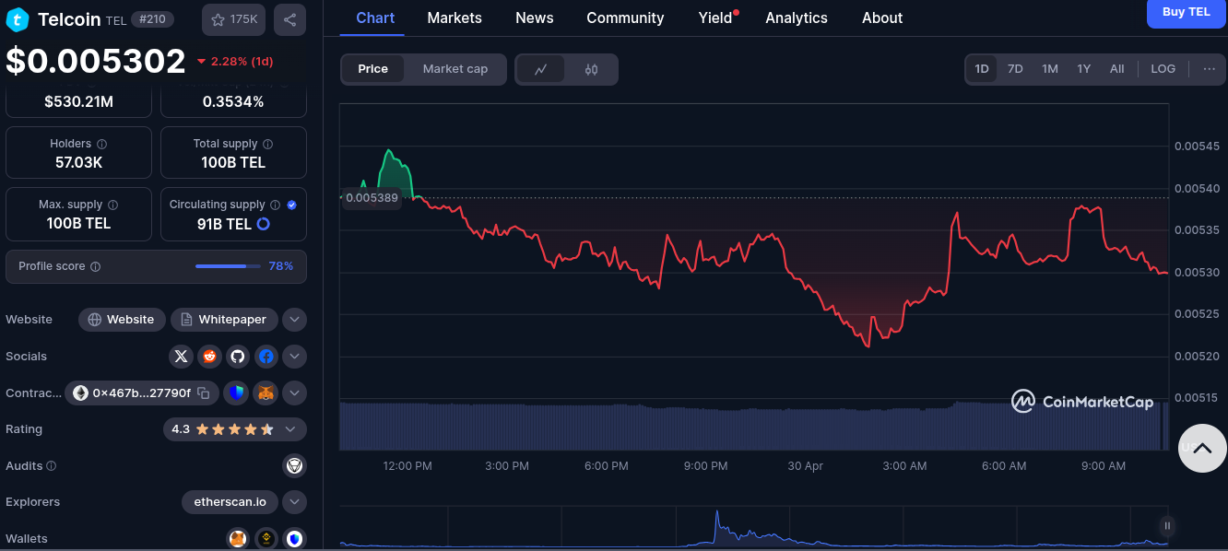The image size is (1228, 551).
Task: Click the chart range slider pause handle
Action: pos(1167,526)
